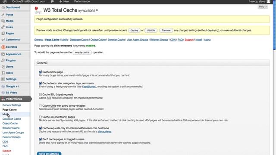Open Minify in Performance sidebar submenu
The image size is (276, 155).
coord(5,114)
